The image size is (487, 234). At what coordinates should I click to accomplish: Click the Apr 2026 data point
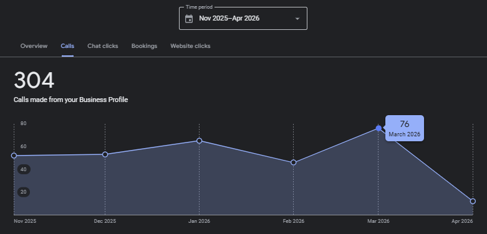[x=473, y=201]
